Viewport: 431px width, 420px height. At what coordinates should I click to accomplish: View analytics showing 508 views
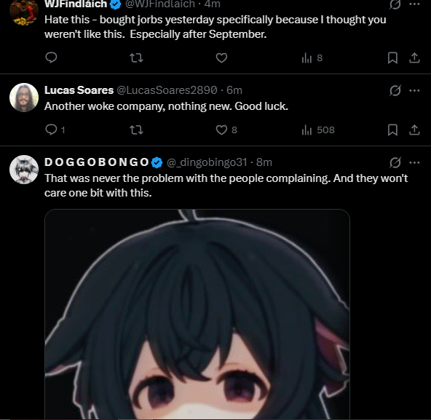(x=318, y=130)
